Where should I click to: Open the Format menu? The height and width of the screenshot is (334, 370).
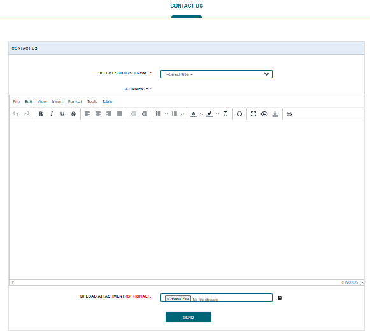(x=75, y=102)
